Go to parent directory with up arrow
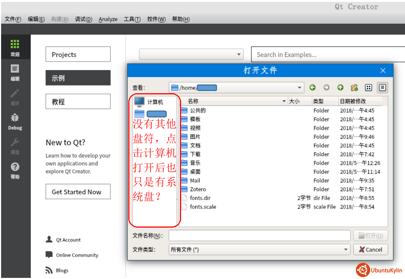This screenshot has width=405, height=279. (x=340, y=87)
